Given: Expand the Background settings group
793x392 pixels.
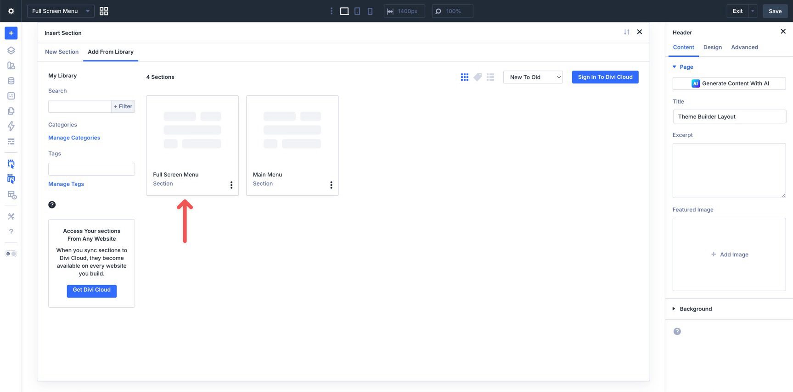Looking at the screenshot, I should (x=692, y=309).
